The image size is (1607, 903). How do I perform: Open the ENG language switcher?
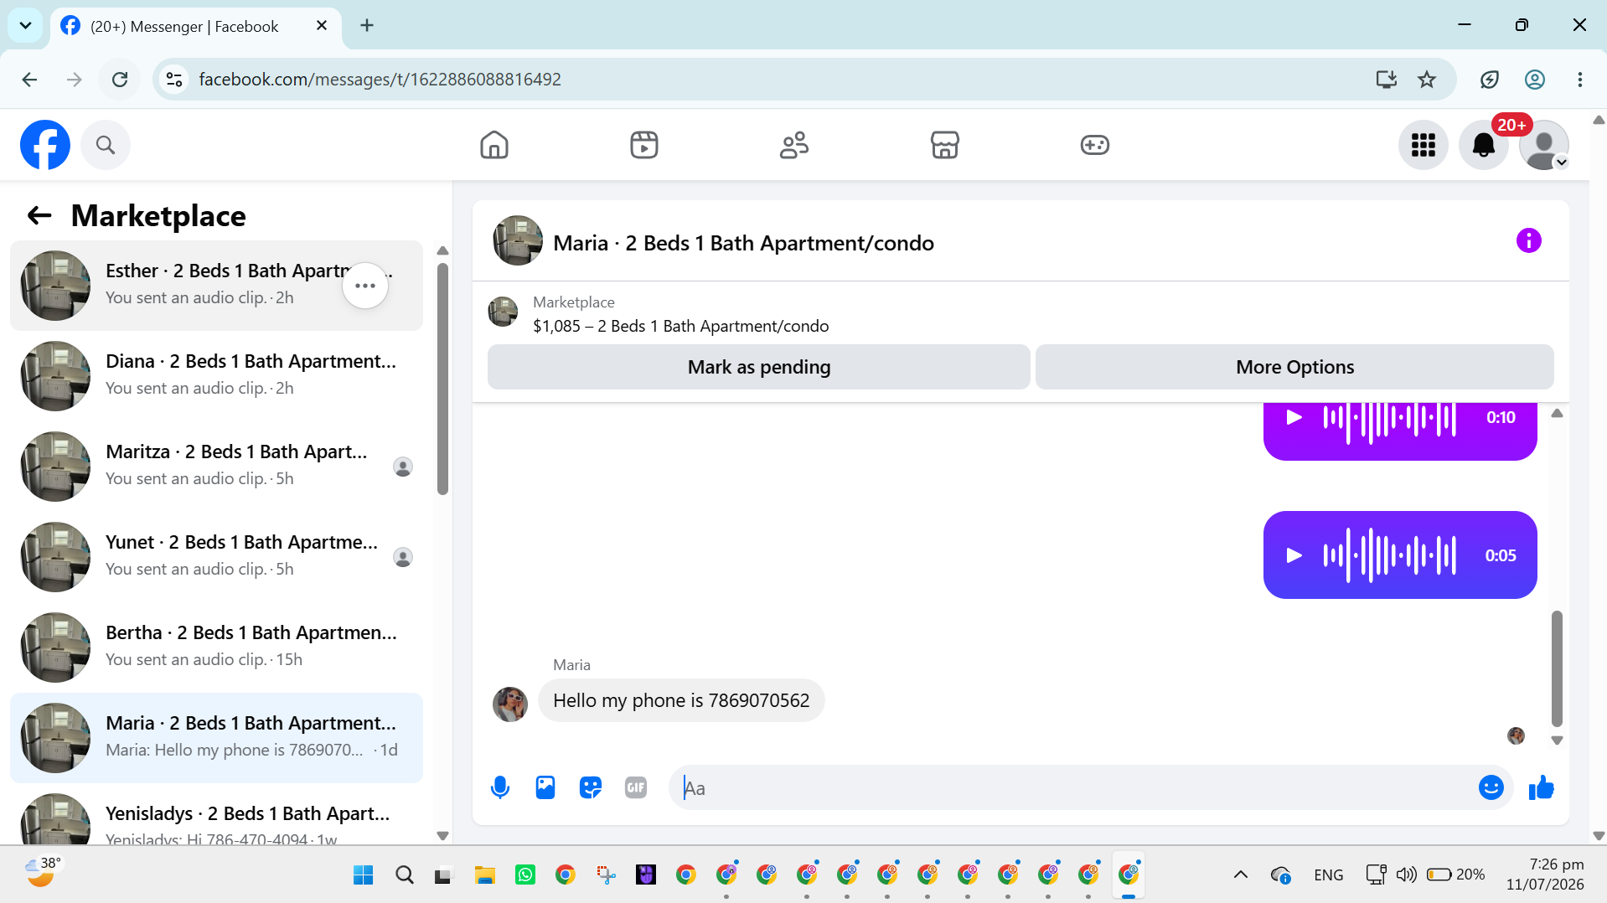pos(1329,875)
